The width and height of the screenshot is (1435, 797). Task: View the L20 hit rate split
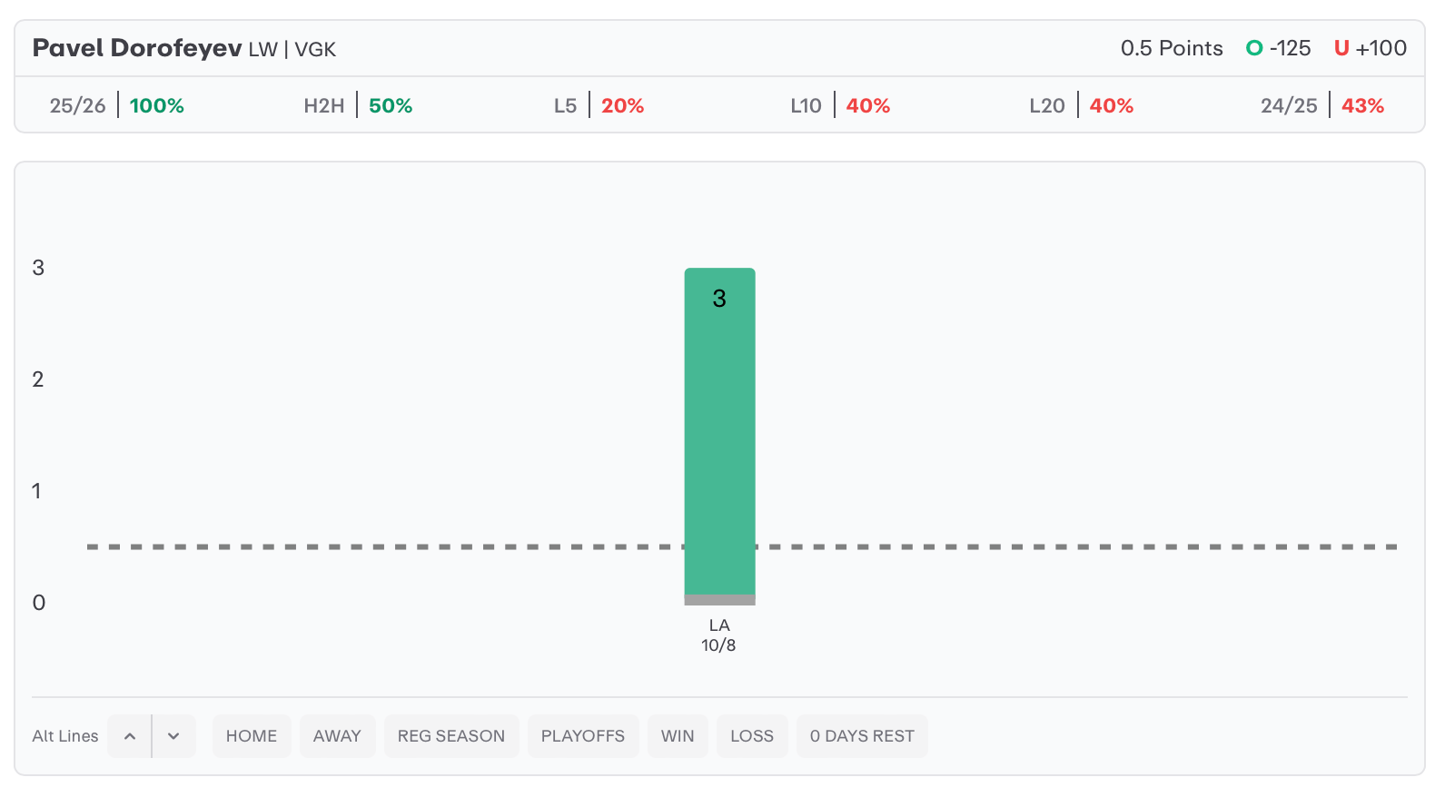(1081, 105)
